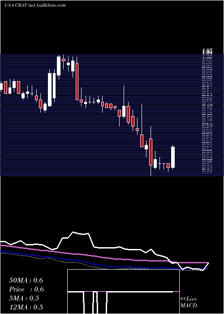Click the 'USA CBAT ns1.bullkhan.com' chart title
This screenshot has width=224, height=314.
(35, 5)
